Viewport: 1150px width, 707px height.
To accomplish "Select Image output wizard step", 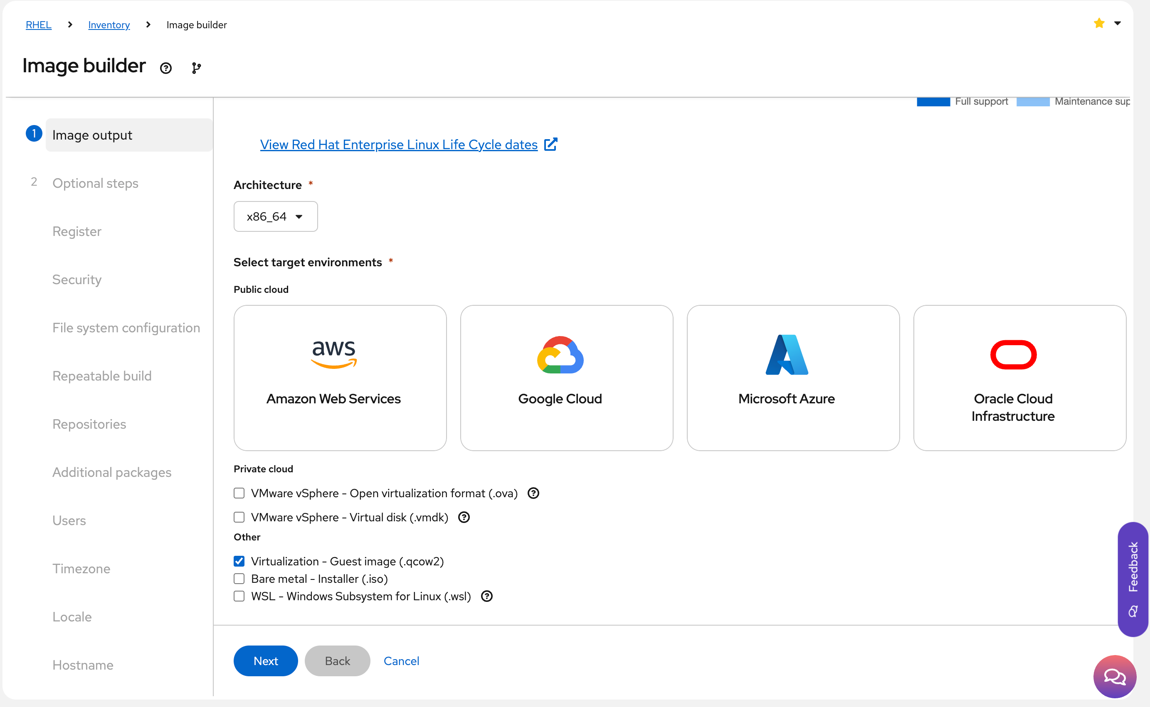I will pos(92,135).
